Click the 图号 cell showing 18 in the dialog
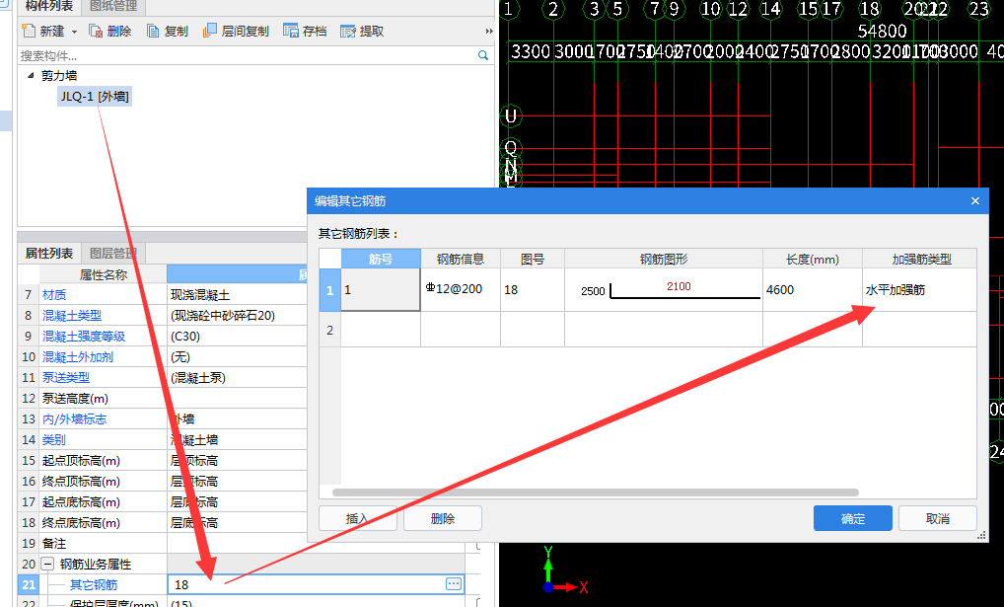The image size is (1004, 607). click(533, 290)
